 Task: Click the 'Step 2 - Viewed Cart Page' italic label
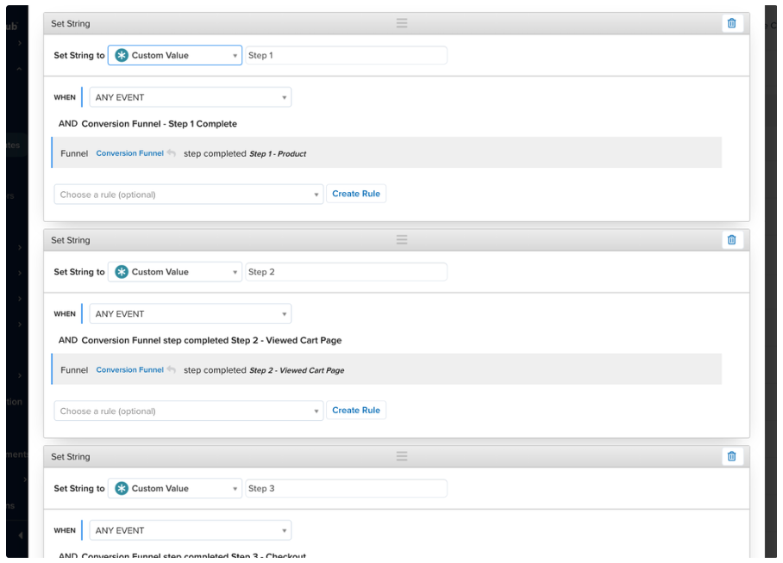(x=297, y=370)
